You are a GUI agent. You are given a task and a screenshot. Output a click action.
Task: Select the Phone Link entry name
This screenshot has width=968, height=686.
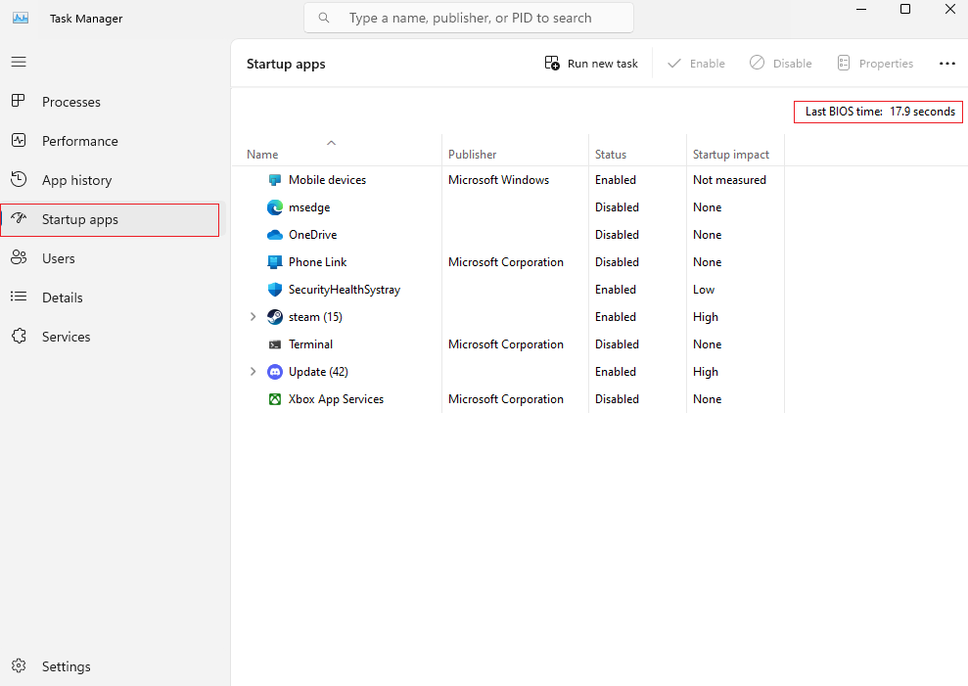pyautogui.click(x=318, y=262)
